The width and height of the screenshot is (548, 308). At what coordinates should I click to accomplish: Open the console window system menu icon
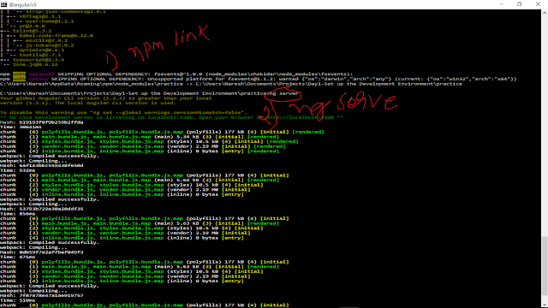coord(3,4)
